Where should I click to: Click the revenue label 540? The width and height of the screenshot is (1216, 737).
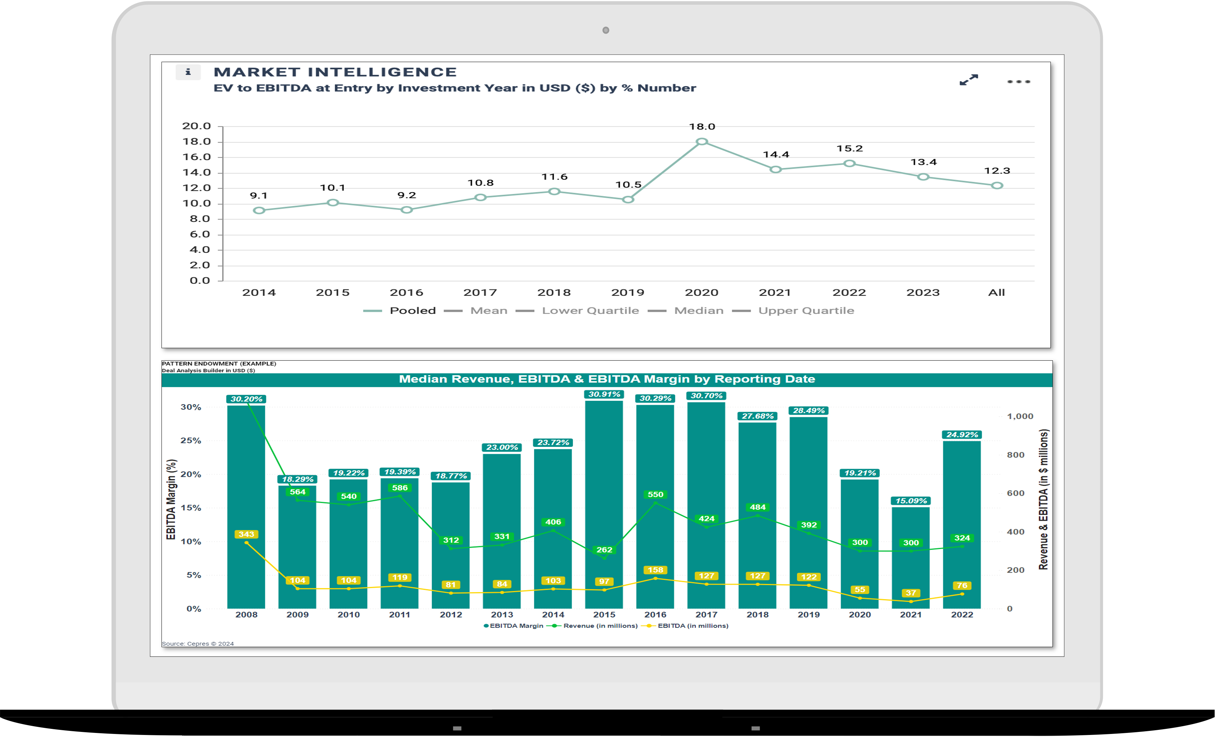(349, 496)
